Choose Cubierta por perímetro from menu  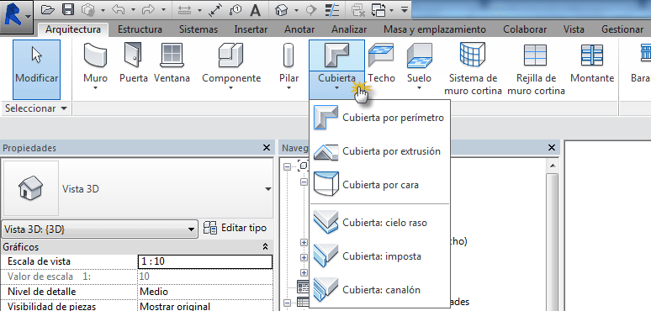click(379, 118)
